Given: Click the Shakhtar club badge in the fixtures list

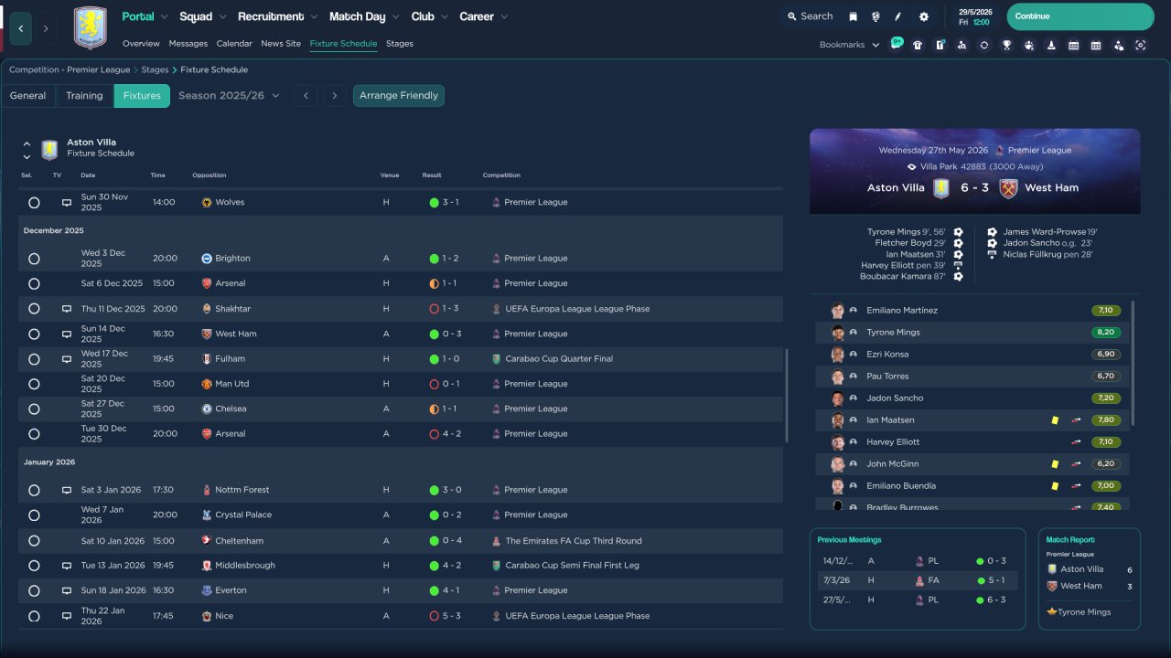Looking at the screenshot, I should click(x=207, y=309).
